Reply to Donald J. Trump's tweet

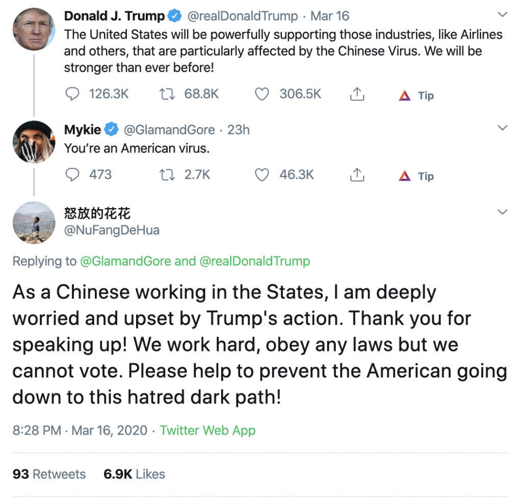click(73, 94)
